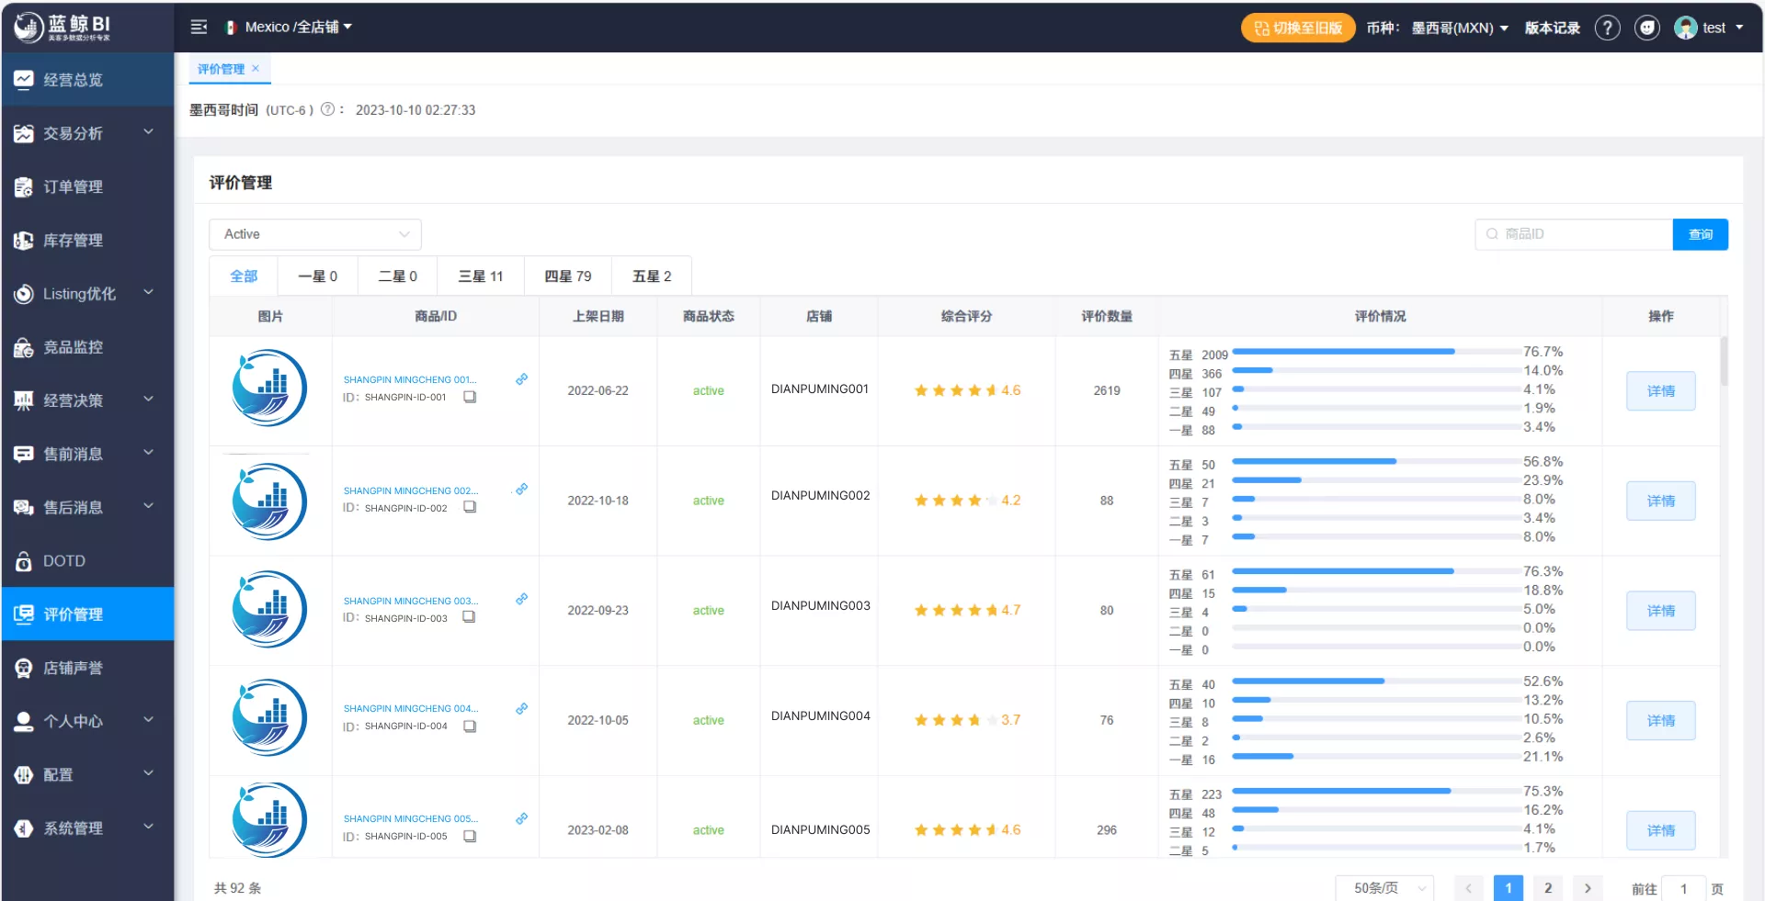1765x901 pixels.
Task: Click the product thumbnail for SHANGPIN-ID-004
Action: click(269, 717)
